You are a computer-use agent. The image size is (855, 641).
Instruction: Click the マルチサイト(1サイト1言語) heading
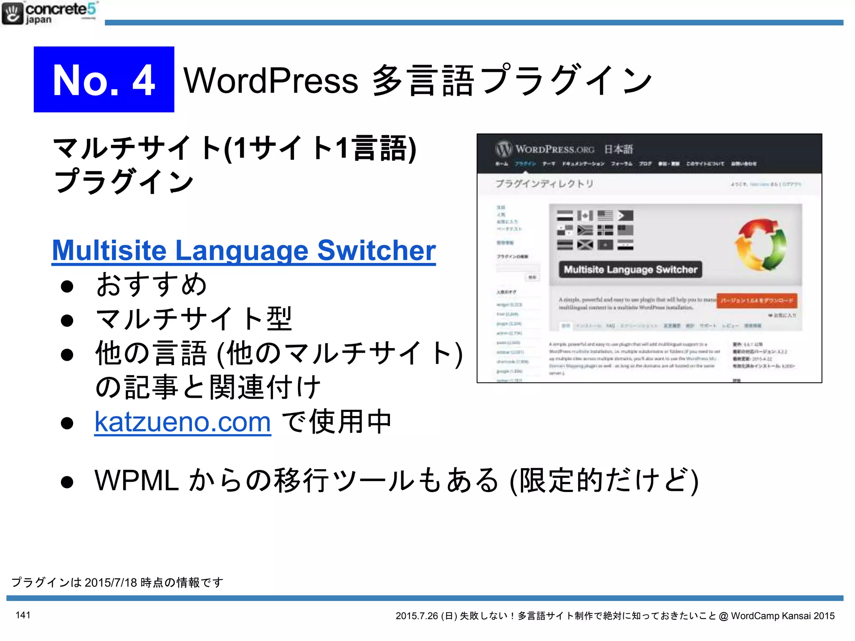pyautogui.click(x=235, y=148)
